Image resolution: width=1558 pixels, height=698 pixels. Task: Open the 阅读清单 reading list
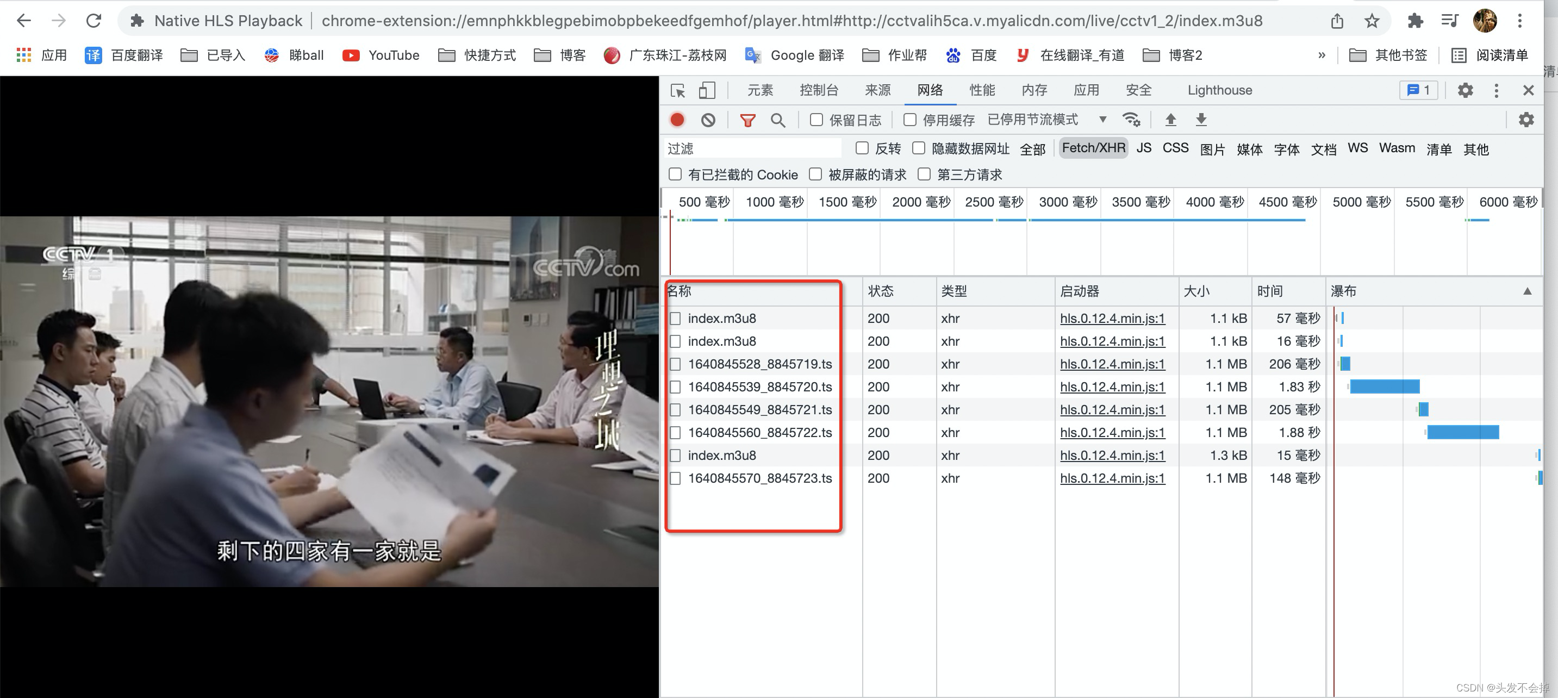[1490, 55]
